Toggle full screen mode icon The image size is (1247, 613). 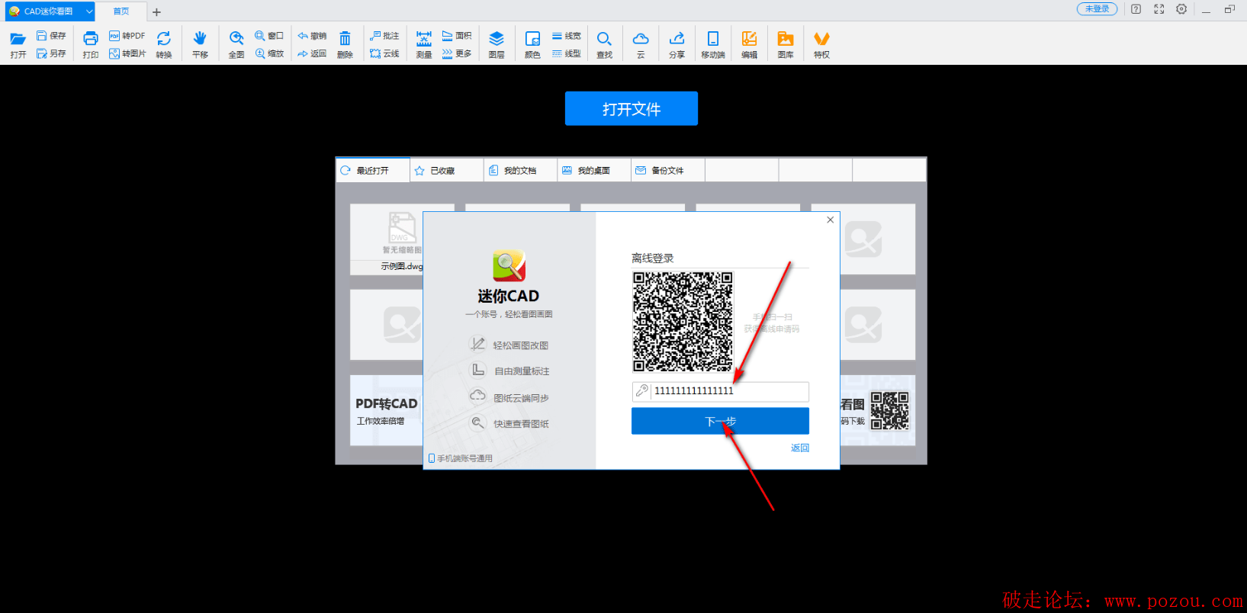(1159, 9)
